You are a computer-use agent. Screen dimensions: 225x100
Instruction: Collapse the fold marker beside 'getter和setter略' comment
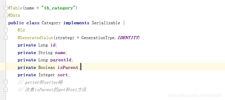tap(6, 82)
